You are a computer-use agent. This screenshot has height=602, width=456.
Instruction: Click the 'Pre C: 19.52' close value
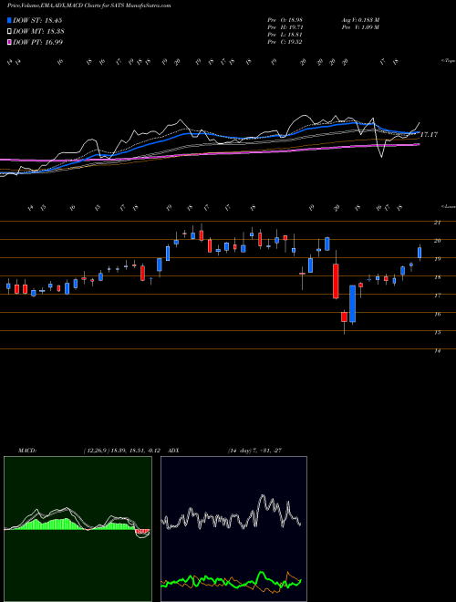coord(285,42)
